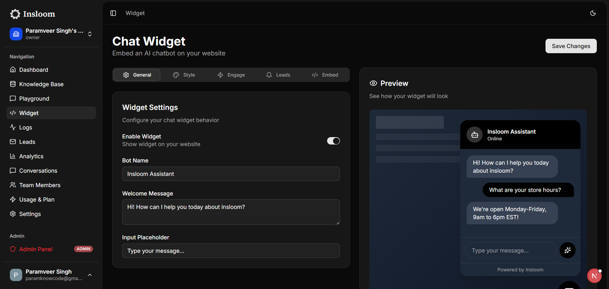The image size is (609, 289).
Task: Focus the Bot Name input field
Action: [x=231, y=174]
